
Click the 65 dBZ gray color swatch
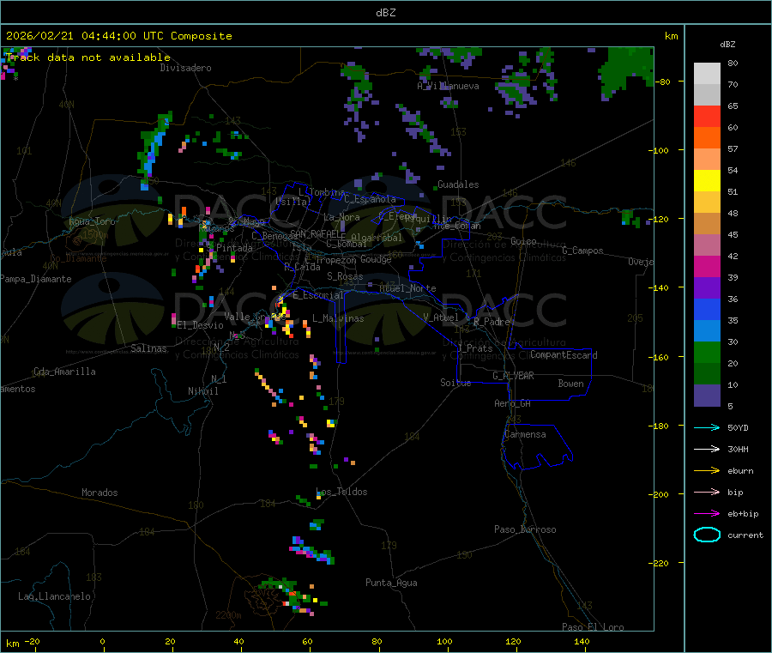[x=707, y=94]
